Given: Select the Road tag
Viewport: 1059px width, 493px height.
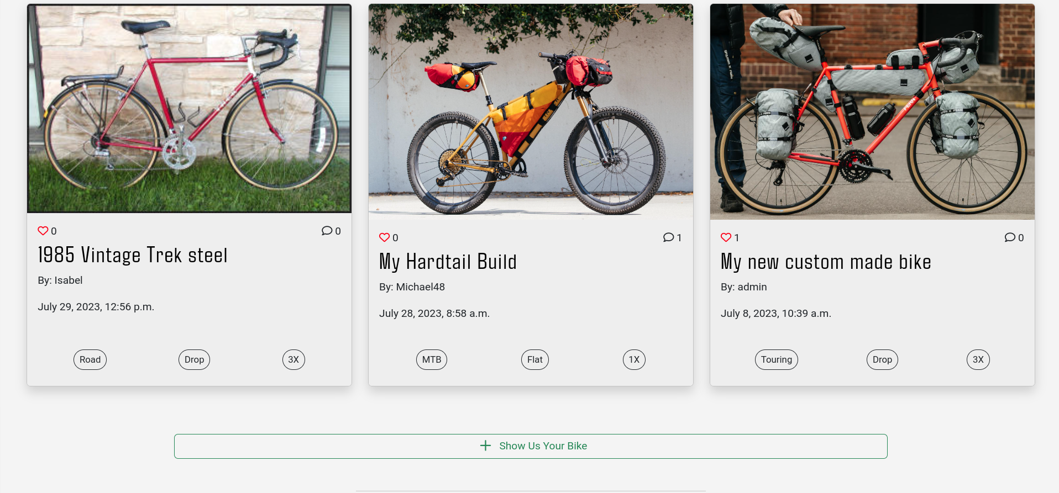Looking at the screenshot, I should point(90,359).
